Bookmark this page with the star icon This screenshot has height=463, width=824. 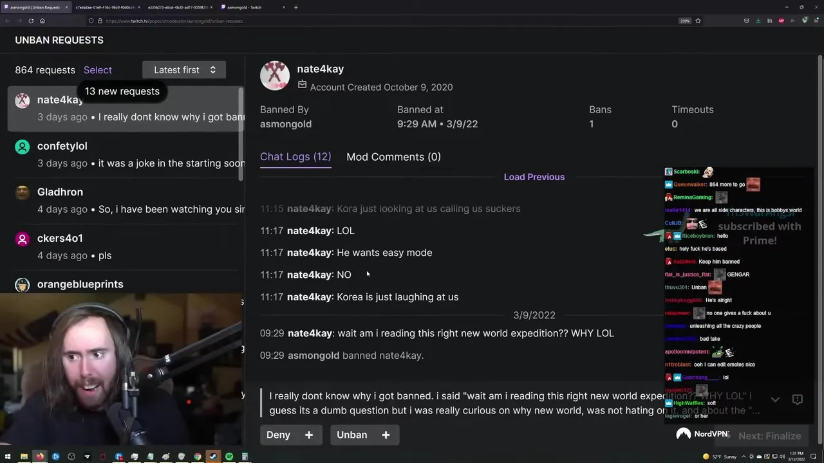[698, 21]
